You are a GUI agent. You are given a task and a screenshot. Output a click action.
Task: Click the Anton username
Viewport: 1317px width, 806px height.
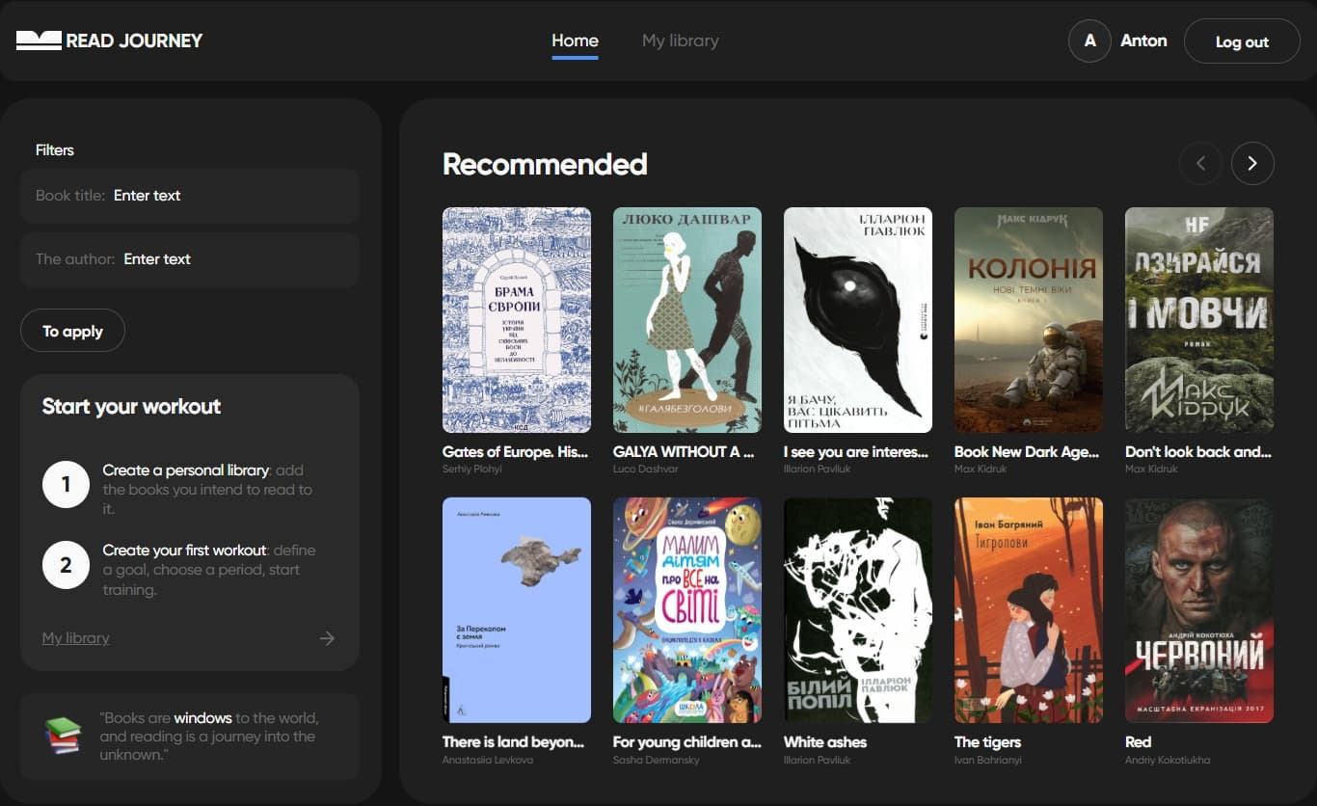1143,40
